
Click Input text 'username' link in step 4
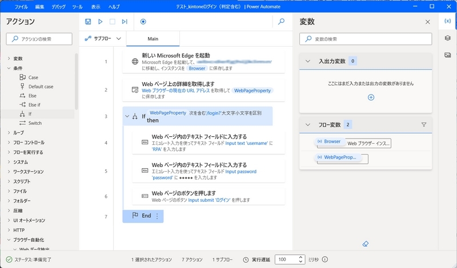pyautogui.click(x=247, y=143)
